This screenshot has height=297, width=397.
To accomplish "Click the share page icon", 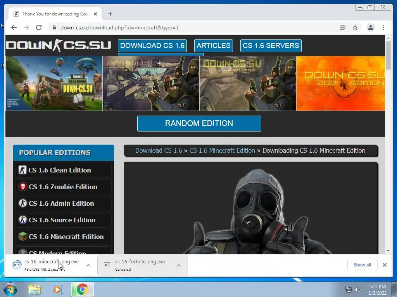I will tap(343, 27).
